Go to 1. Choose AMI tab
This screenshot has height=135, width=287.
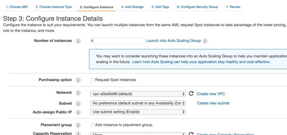click(17, 7)
